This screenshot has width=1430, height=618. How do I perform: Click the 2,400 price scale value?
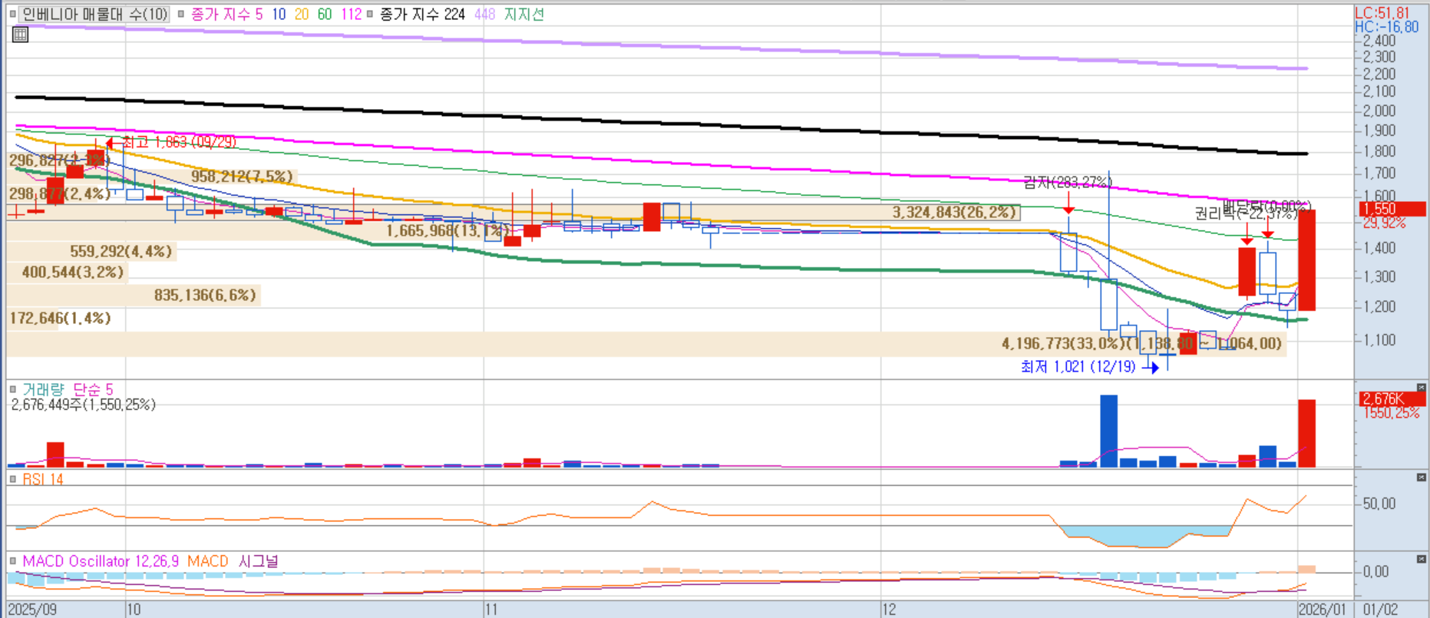point(1379,41)
